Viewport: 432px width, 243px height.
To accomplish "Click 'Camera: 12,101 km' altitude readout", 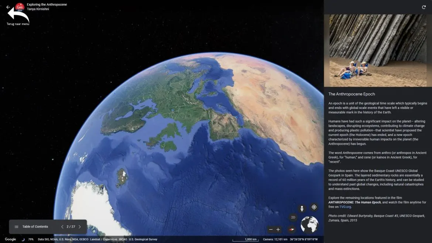I will pyautogui.click(x=275, y=239).
